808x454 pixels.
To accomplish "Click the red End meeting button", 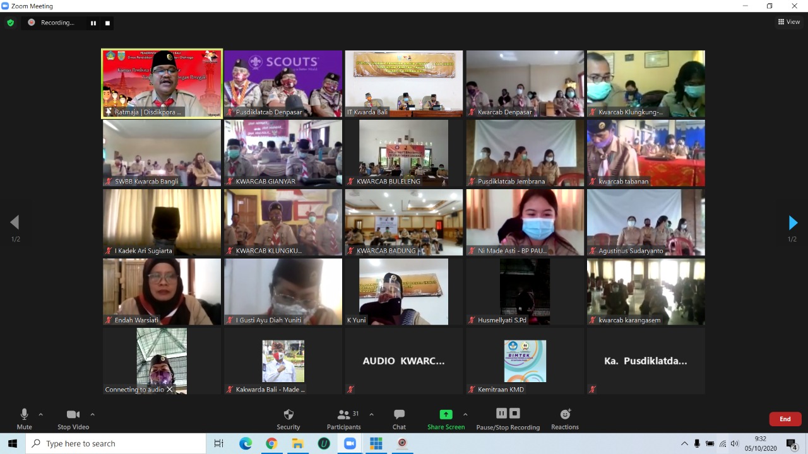I will click(x=785, y=419).
